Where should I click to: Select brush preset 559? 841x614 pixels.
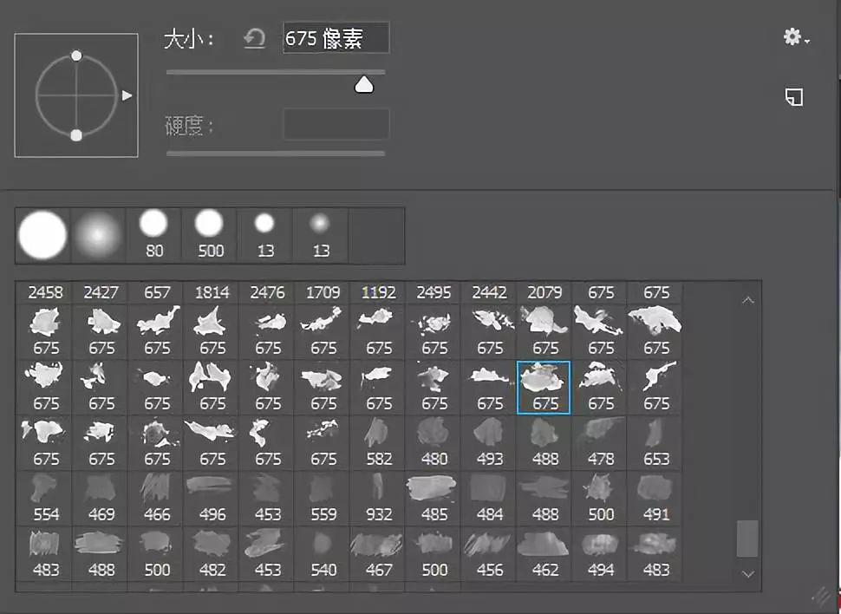(x=323, y=499)
